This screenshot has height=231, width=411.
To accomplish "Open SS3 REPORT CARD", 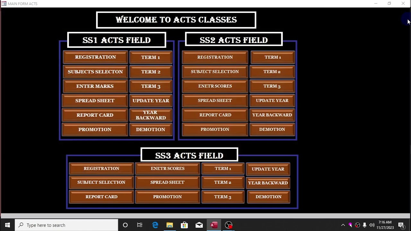I will pyautogui.click(x=101, y=197).
